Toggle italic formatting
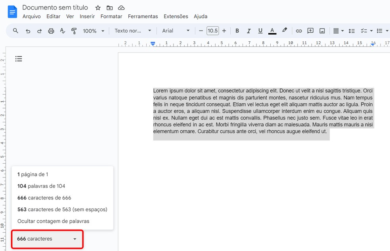The height and width of the screenshot is (251, 390). tap(249, 31)
